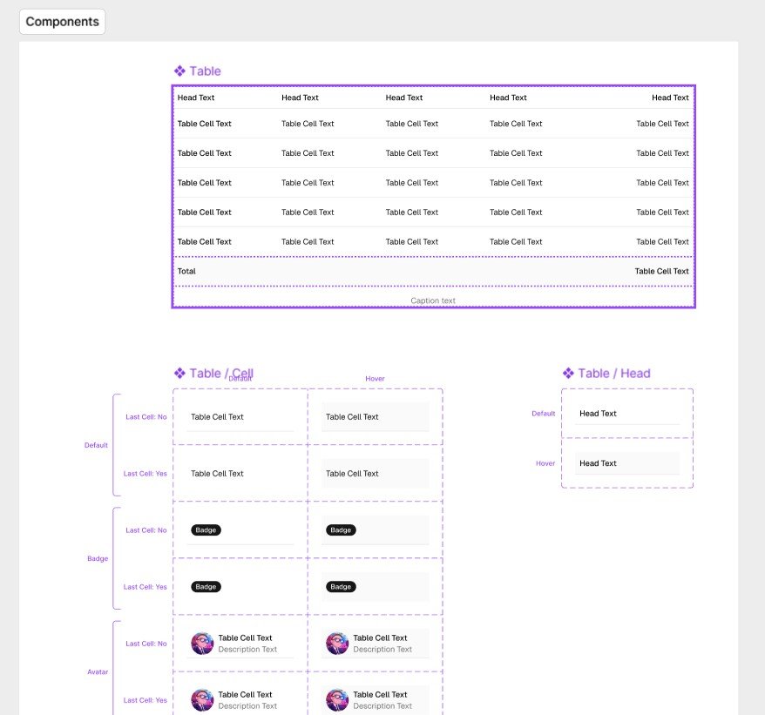Open the Components page label
This screenshot has width=765, height=715.
click(62, 22)
